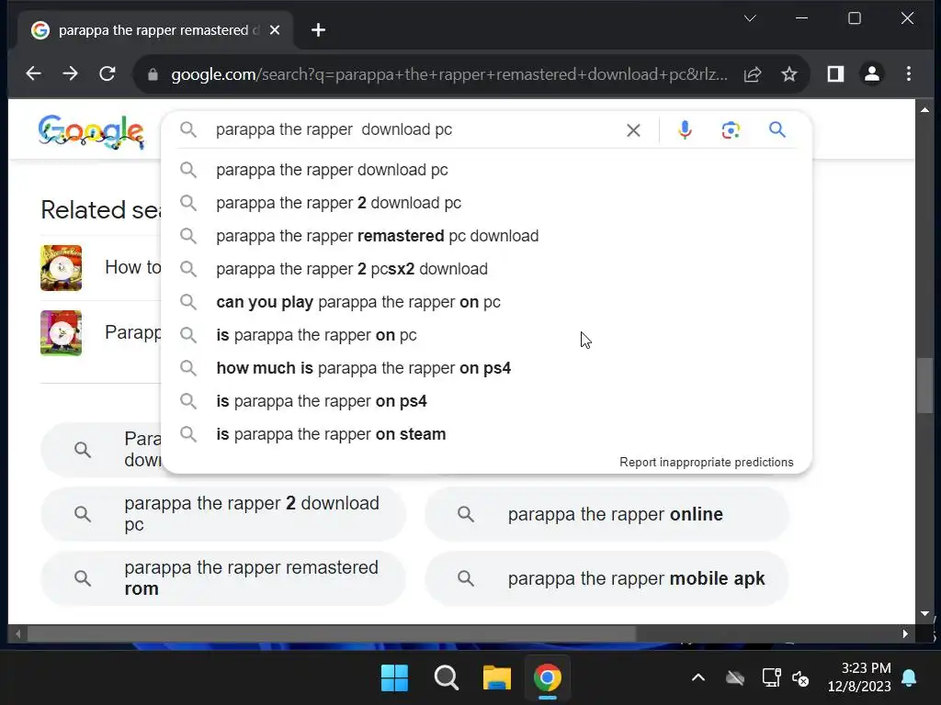
Task: Open the How to video thumbnail
Action: coord(62,268)
